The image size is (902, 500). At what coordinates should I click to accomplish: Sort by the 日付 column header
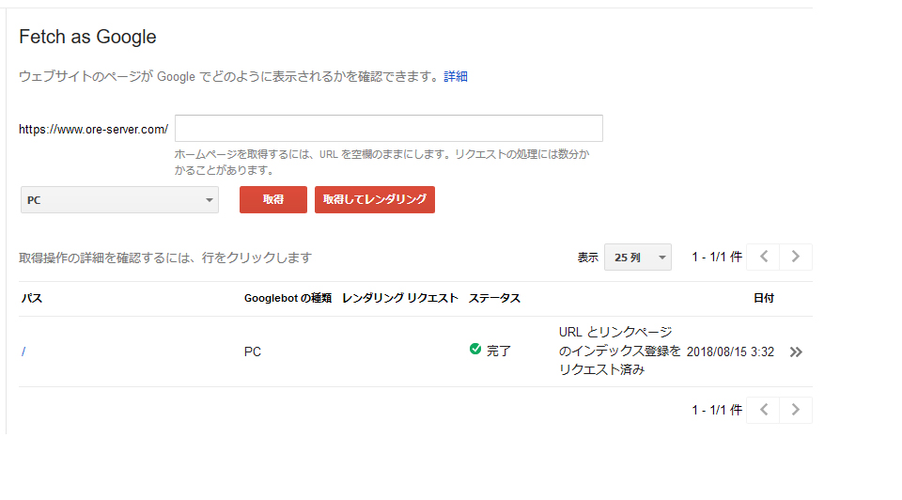pyautogui.click(x=764, y=298)
